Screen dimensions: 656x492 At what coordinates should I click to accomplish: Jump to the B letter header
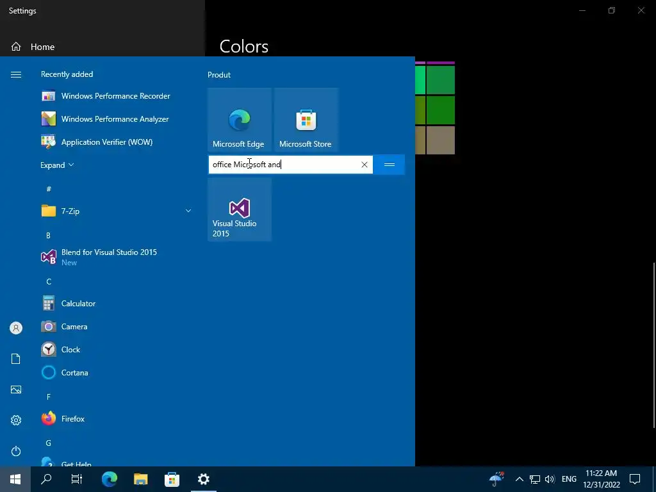48,235
